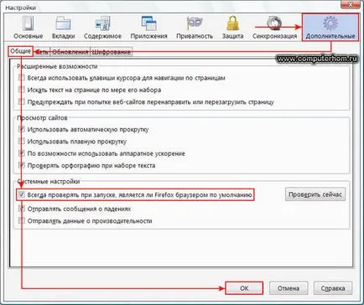
Task: Switch to the Шифрование tab
Action: pyautogui.click(x=112, y=52)
